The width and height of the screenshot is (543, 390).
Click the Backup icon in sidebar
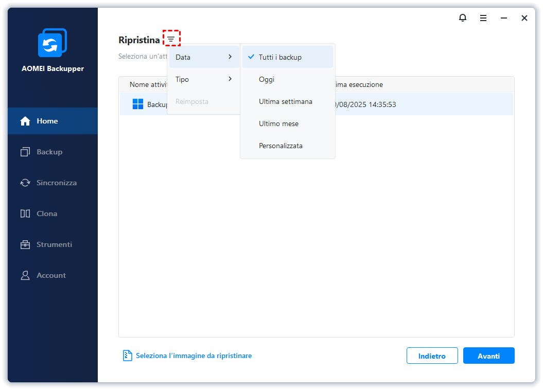click(25, 152)
